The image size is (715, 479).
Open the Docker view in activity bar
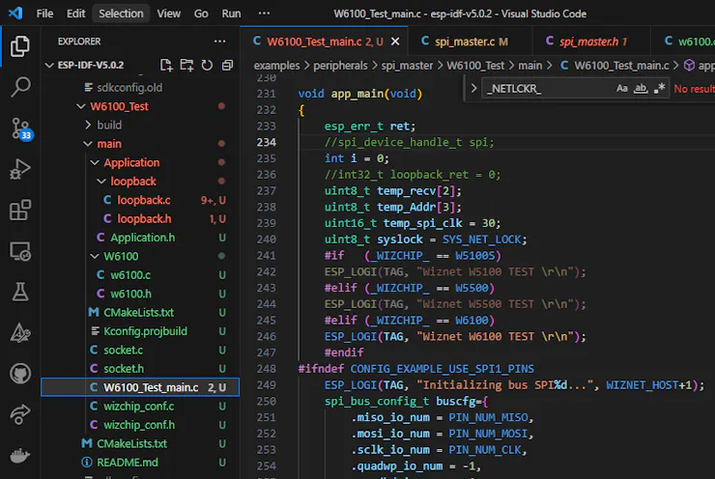coord(20,455)
